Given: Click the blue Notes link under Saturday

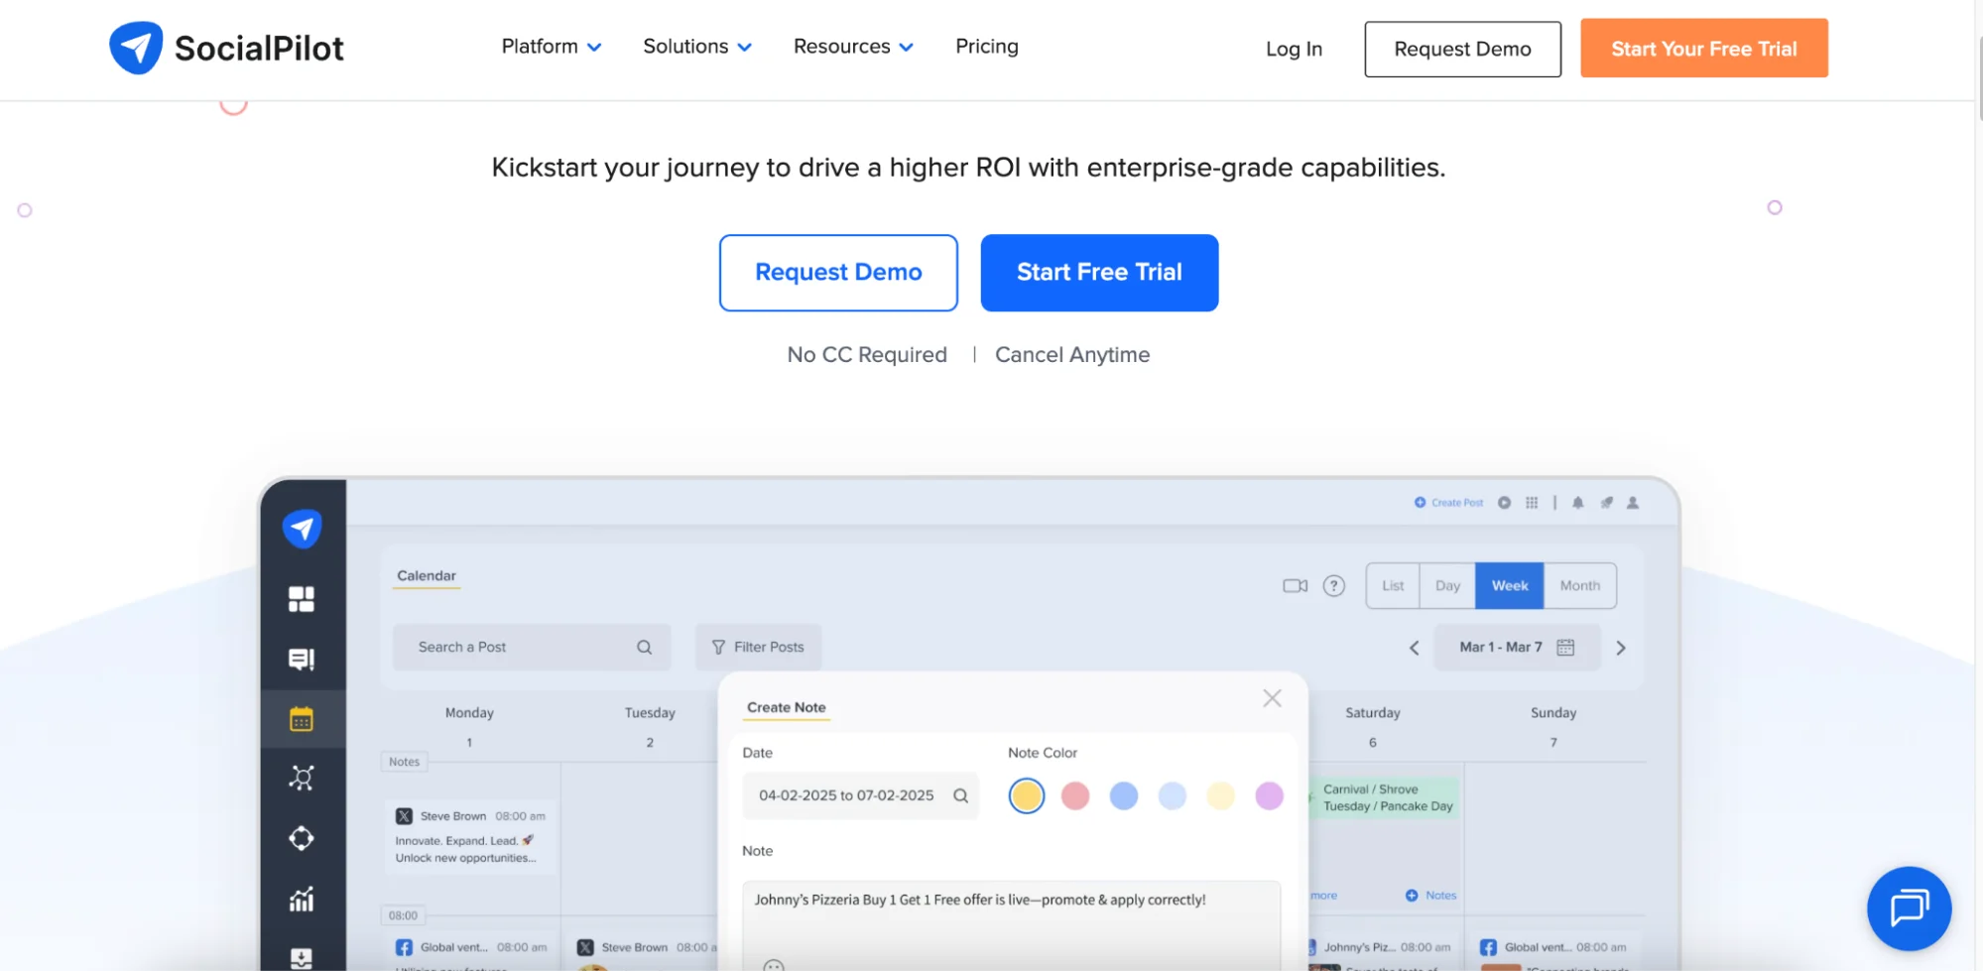Looking at the screenshot, I should pyautogui.click(x=1431, y=896).
